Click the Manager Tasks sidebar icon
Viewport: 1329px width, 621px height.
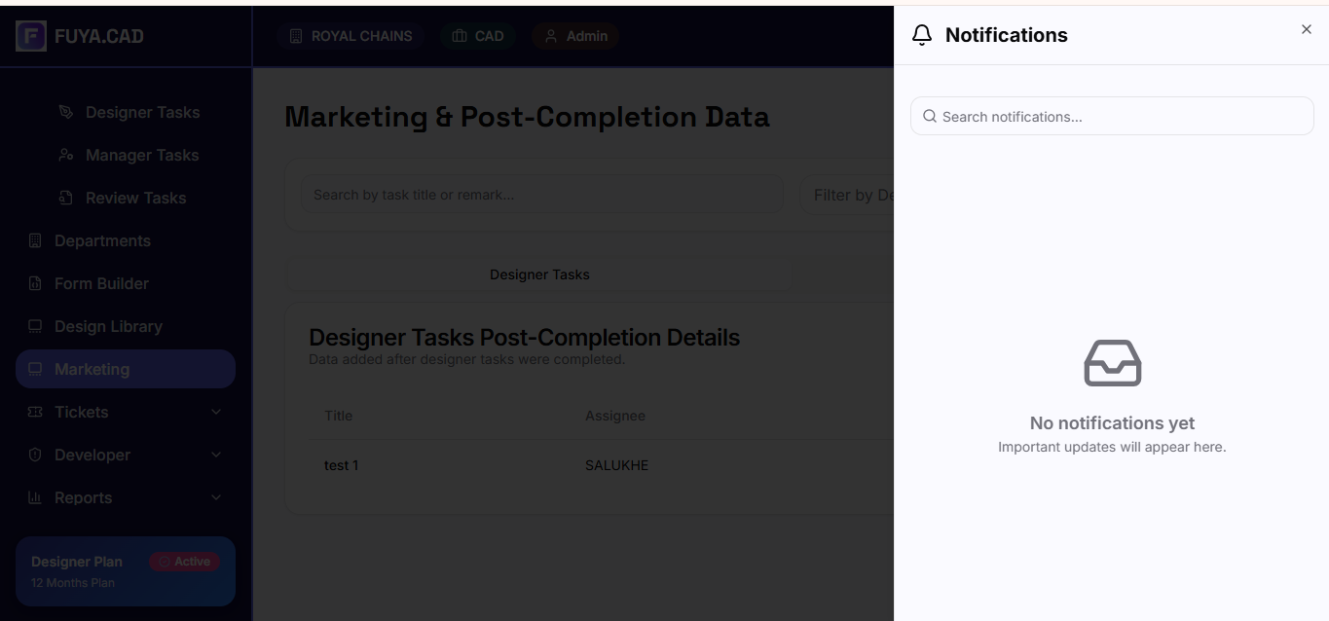tap(66, 155)
